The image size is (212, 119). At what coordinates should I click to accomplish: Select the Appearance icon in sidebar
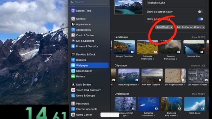coord(73,24)
